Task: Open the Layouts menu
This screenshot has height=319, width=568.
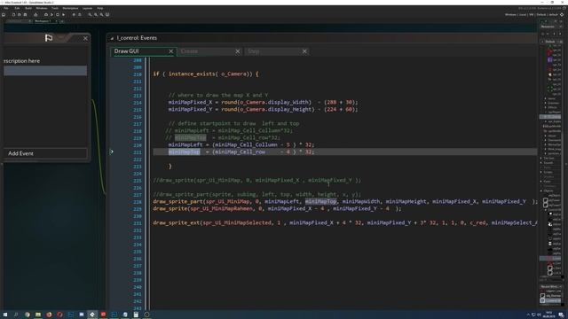Action: [87, 8]
